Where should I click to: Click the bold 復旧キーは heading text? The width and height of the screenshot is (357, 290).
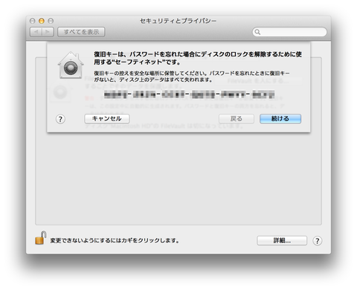(198, 58)
